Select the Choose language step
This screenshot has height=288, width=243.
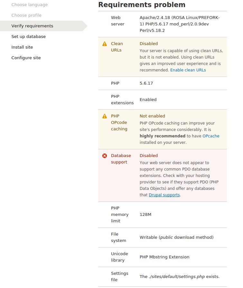(29, 5)
